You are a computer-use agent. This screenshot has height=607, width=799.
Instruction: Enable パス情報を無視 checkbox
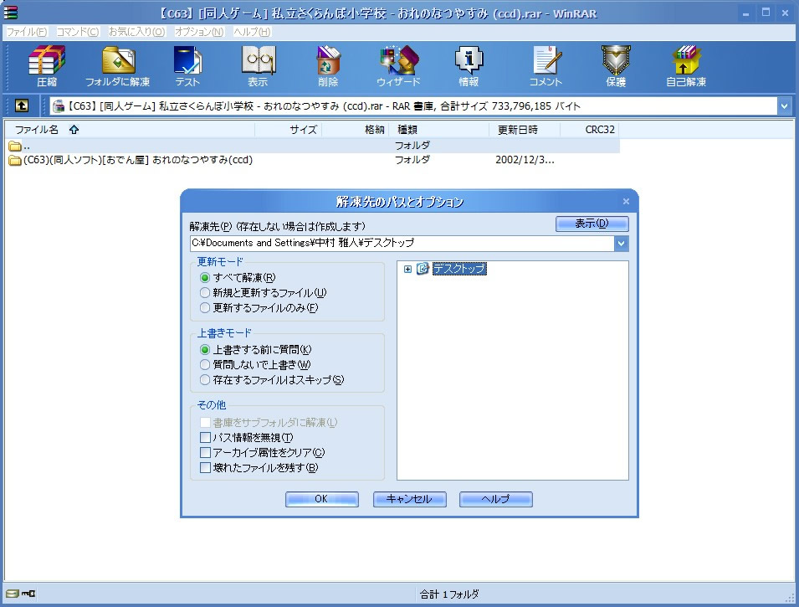tap(205, 438)
